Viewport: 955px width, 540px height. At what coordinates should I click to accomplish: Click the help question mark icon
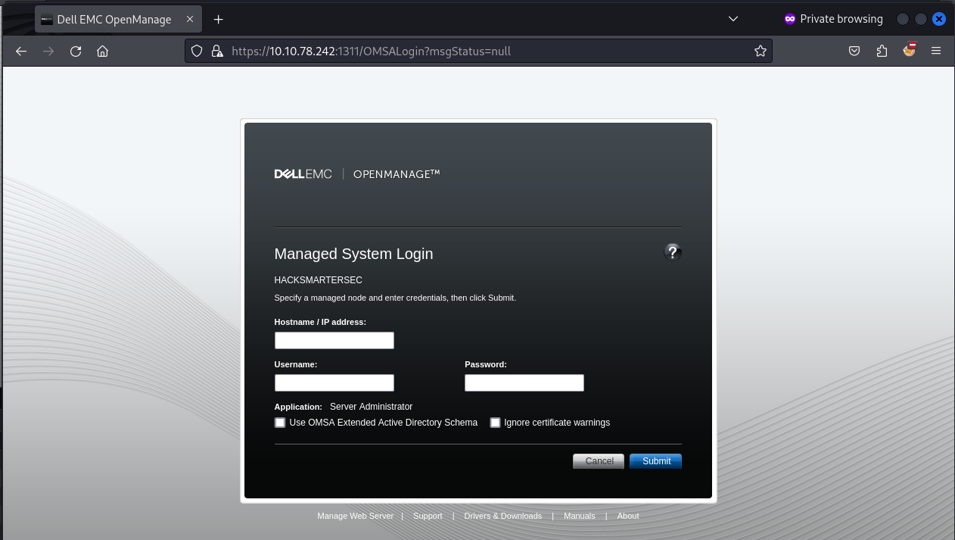[x=672, y=252]
